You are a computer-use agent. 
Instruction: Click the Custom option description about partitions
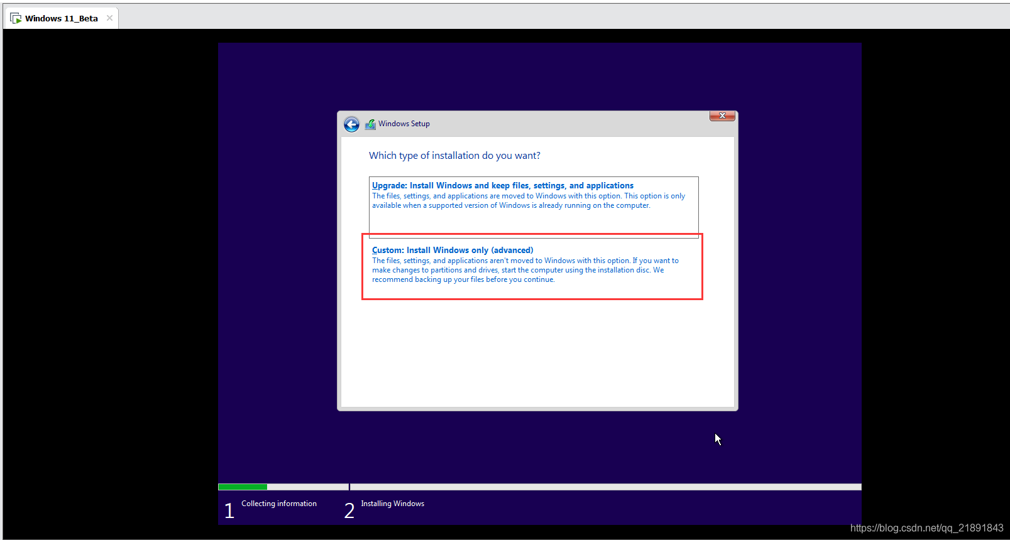point(525,270)
